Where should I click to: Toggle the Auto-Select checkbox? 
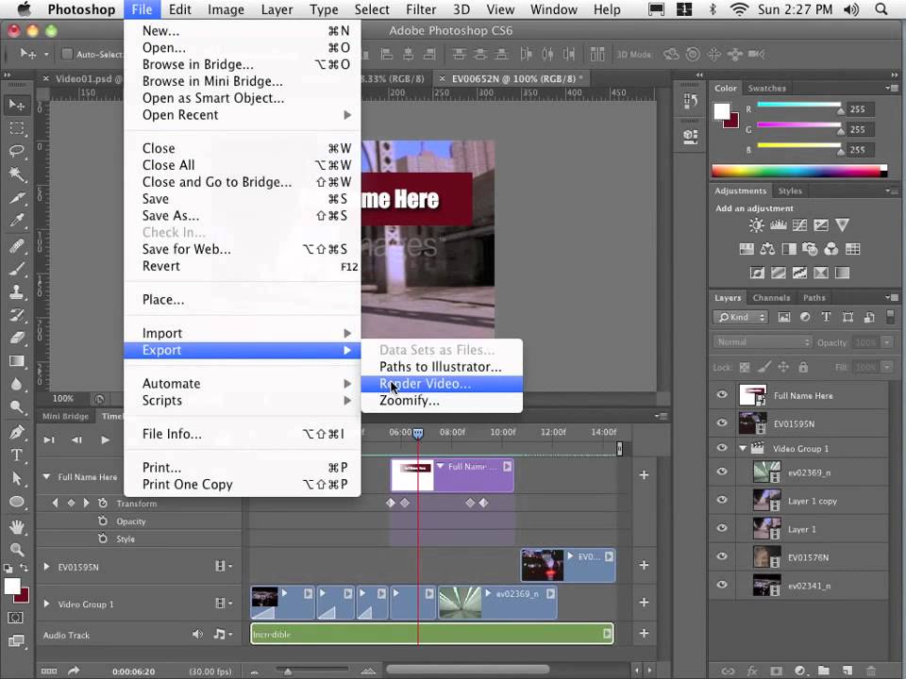[67, 55]
